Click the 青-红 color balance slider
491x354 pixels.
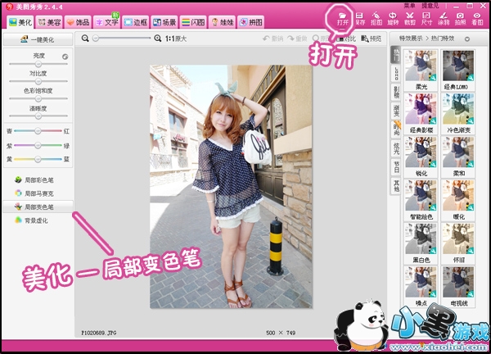[x=38, y=131]
